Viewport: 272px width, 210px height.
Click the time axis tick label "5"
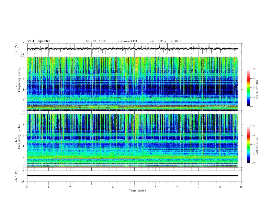[134, 187]
